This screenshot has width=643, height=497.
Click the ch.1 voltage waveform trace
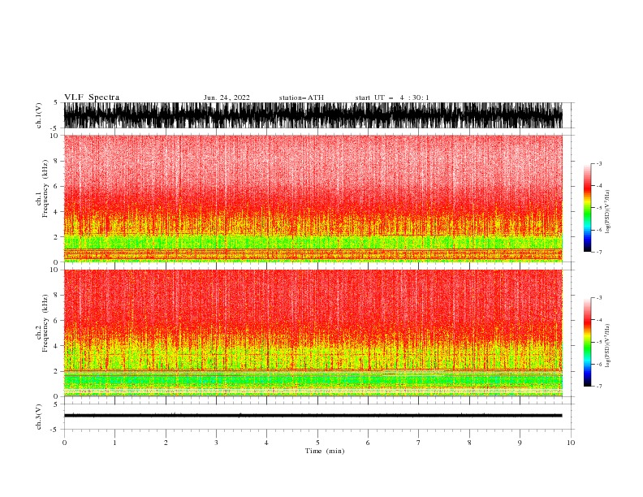(313, 115)
